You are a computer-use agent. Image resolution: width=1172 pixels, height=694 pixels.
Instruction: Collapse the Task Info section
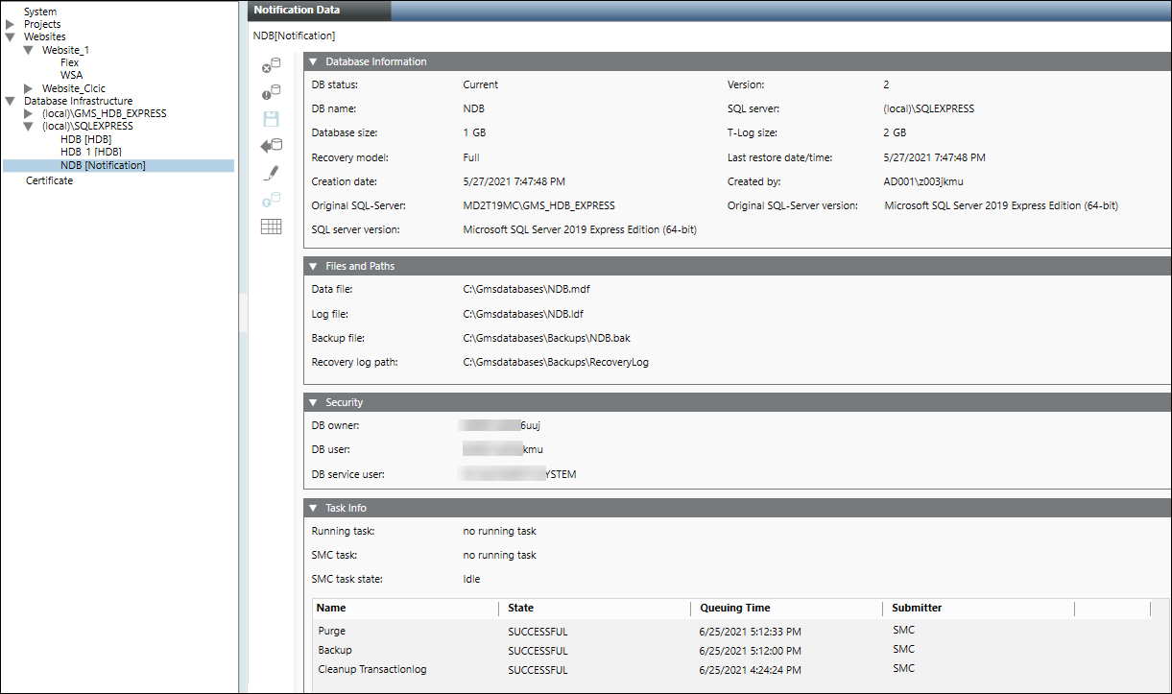313,508
